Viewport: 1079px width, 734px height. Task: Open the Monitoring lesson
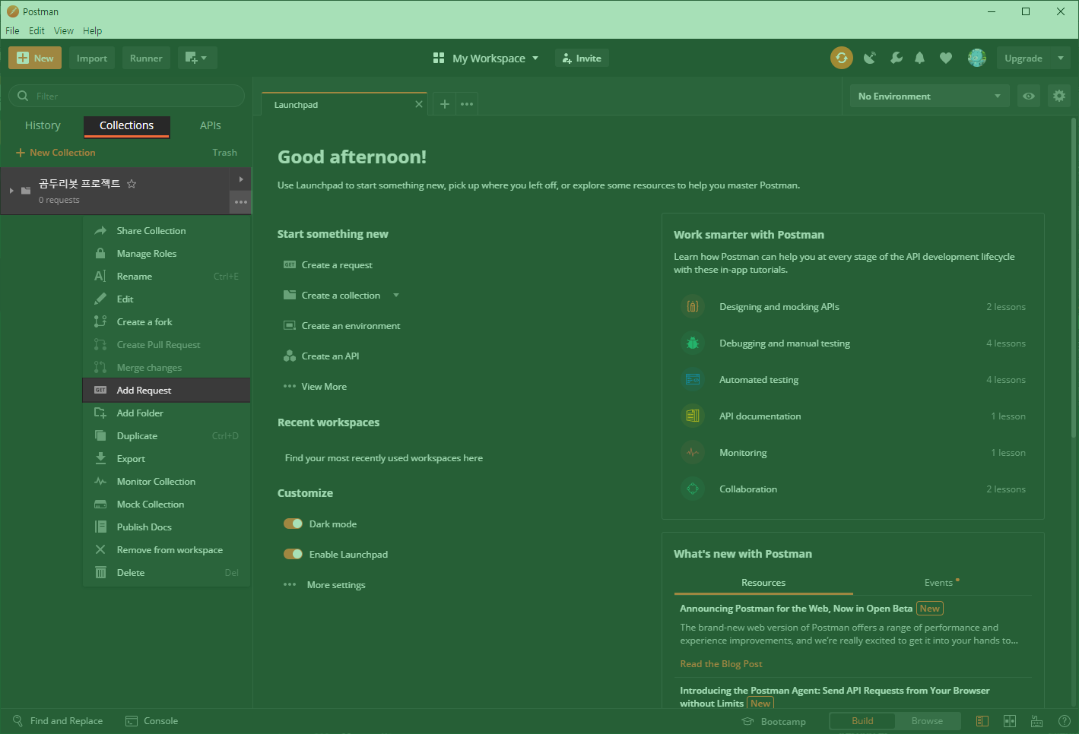[x=853, y=453]
